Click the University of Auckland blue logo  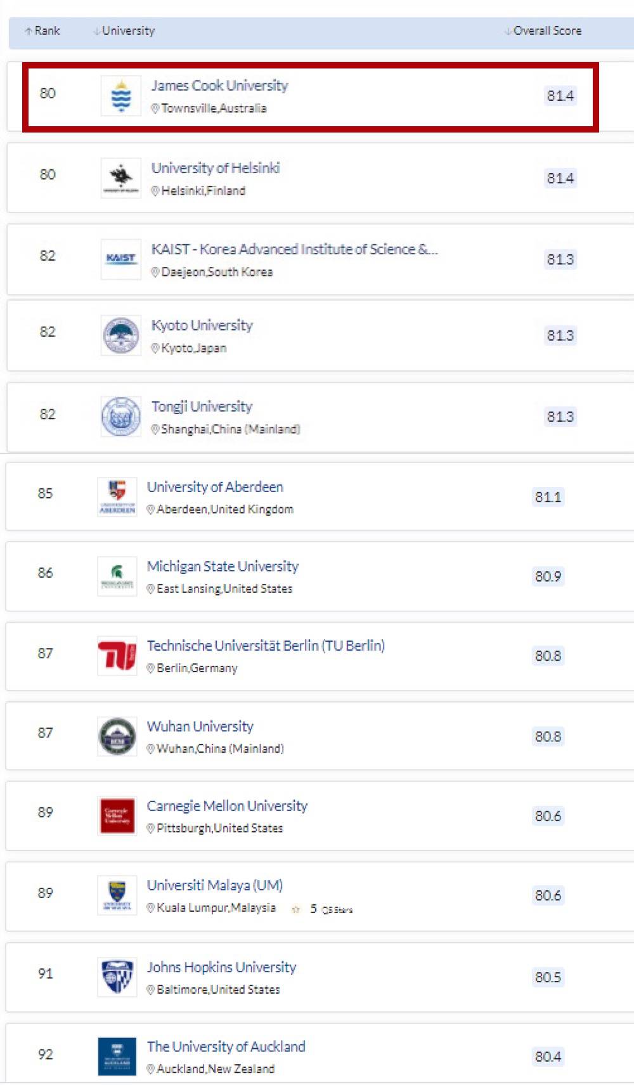point(117,1056)
